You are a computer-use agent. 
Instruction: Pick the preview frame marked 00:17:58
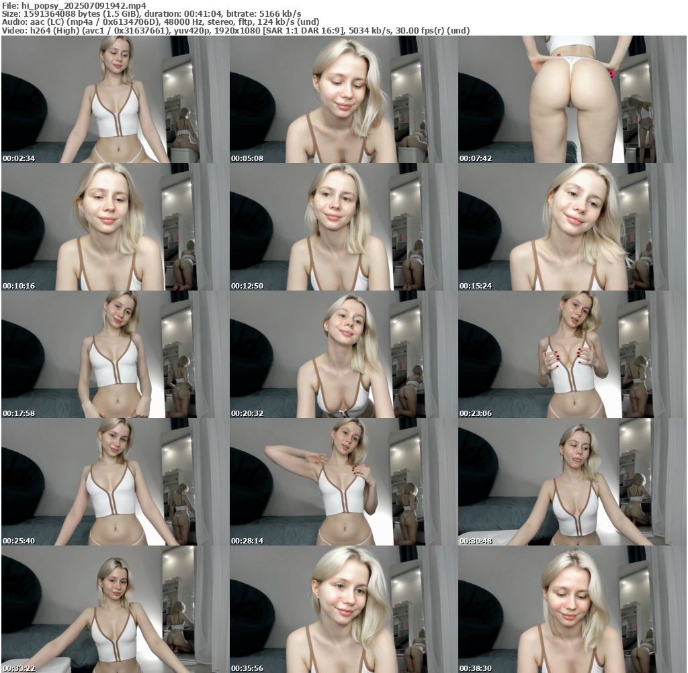point(115,354)
